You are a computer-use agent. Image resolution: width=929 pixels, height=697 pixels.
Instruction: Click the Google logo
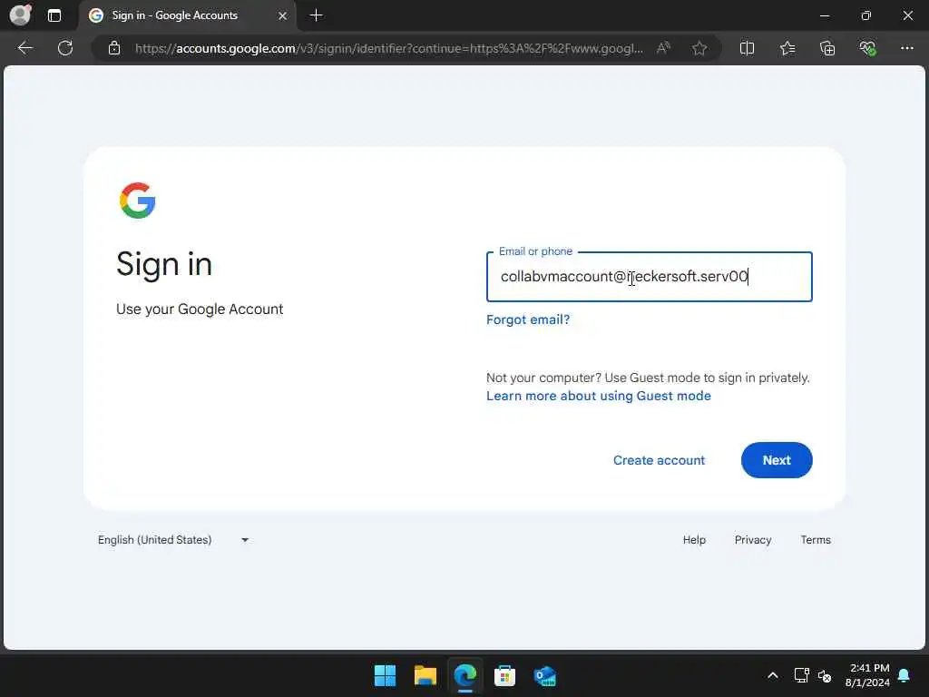pyautogui.click(x=138, y=201)
